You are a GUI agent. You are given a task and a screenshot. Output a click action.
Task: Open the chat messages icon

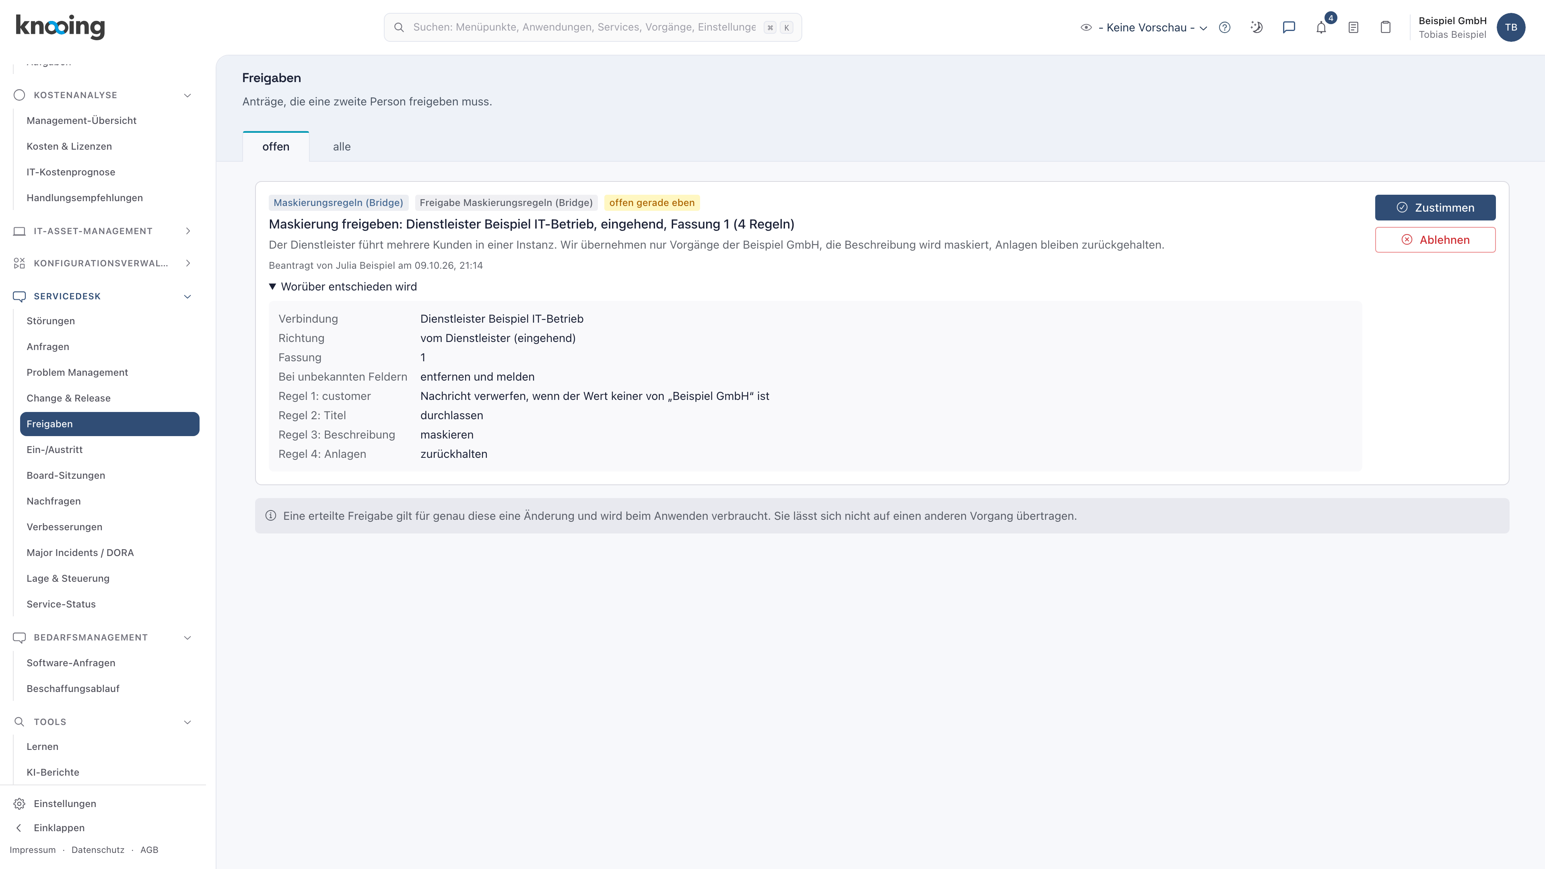pos(1289,28)
